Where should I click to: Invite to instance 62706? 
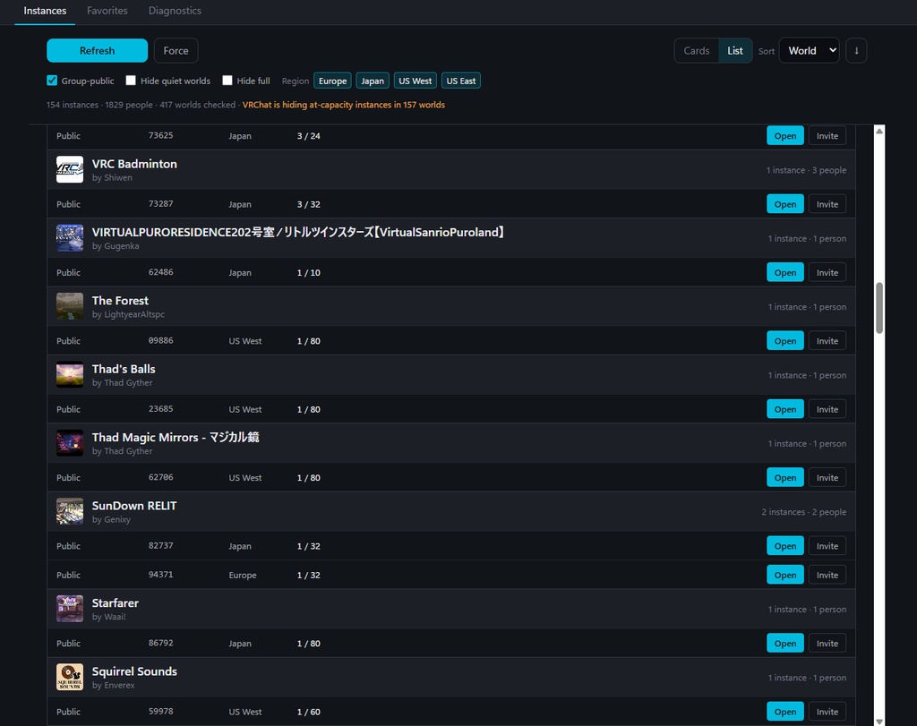[x=827, y=477]
